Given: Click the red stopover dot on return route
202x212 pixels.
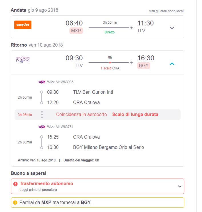Looking at the screenshot, I should click(x=110, y=62).
